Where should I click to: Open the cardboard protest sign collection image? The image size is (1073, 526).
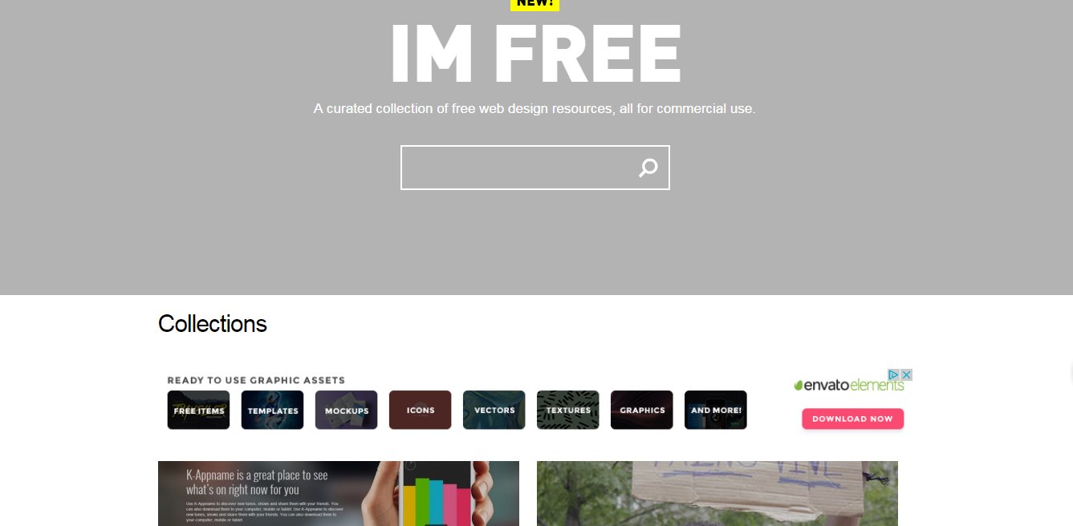pos(717,493)
